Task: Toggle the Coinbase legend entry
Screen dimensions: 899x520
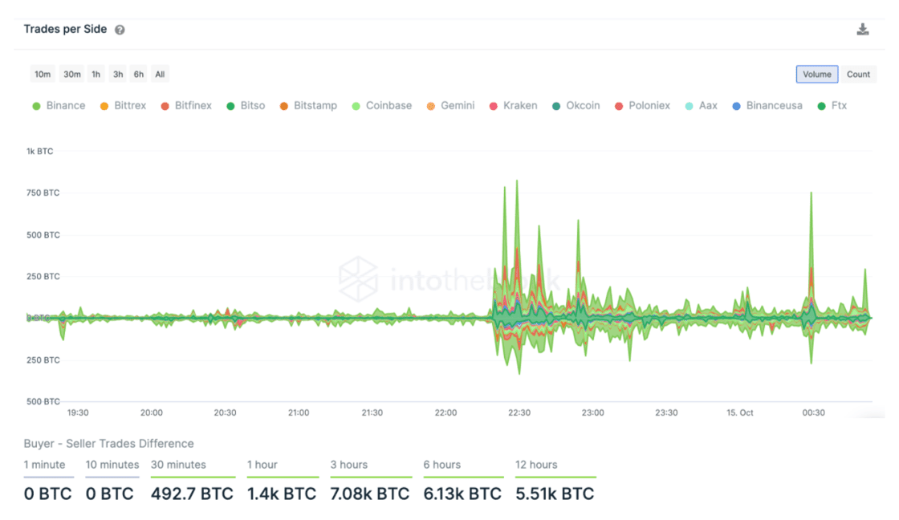Action: 382,105
